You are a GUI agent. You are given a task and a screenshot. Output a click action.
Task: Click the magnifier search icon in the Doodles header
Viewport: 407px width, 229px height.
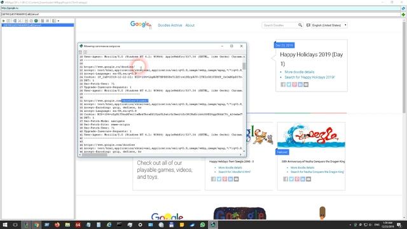[x=300, y=25]
